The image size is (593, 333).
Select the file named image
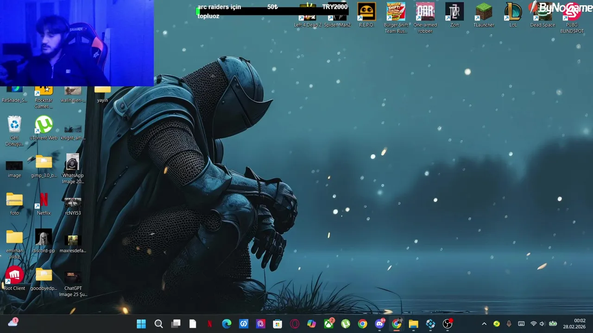(x=14, y=169)
